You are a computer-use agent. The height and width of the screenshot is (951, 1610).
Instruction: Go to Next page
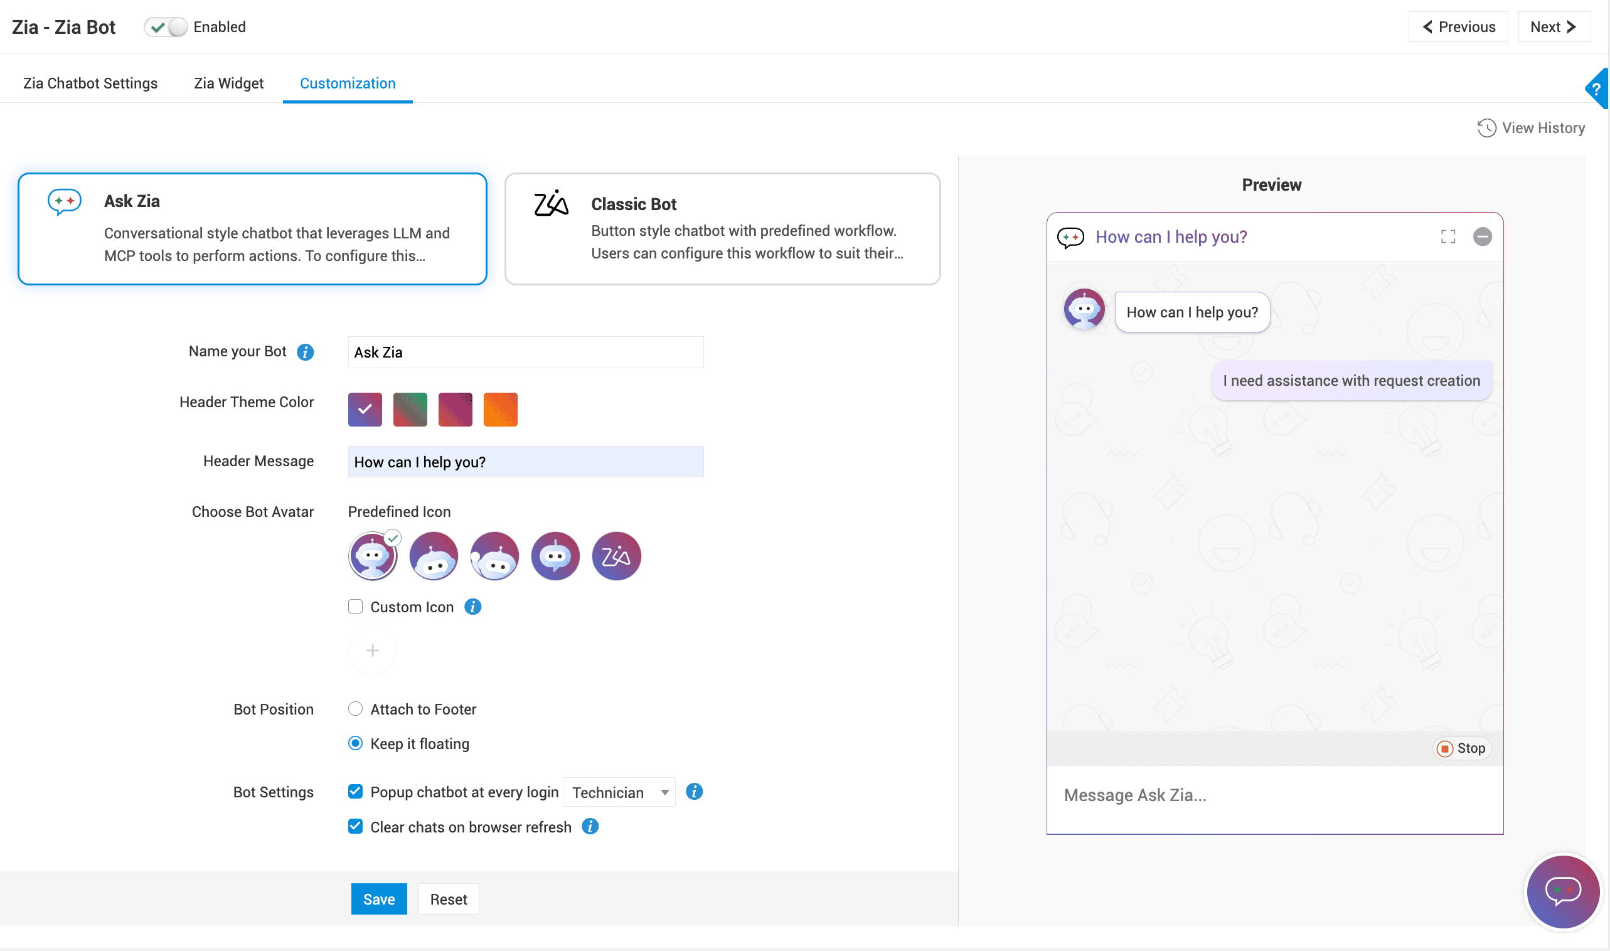point(1554,27)
